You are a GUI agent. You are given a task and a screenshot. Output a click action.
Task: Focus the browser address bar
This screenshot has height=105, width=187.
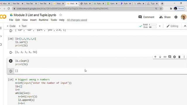84,8
